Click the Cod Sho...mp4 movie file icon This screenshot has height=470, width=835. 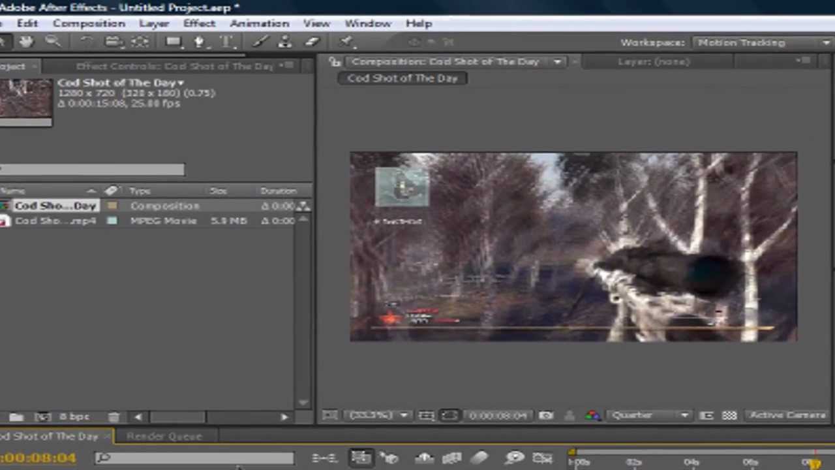(x=5, y=221)
